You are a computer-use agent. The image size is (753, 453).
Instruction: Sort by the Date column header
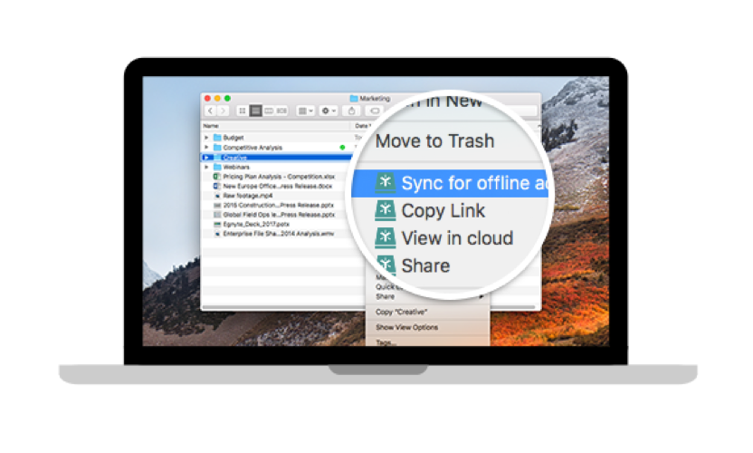362,126
